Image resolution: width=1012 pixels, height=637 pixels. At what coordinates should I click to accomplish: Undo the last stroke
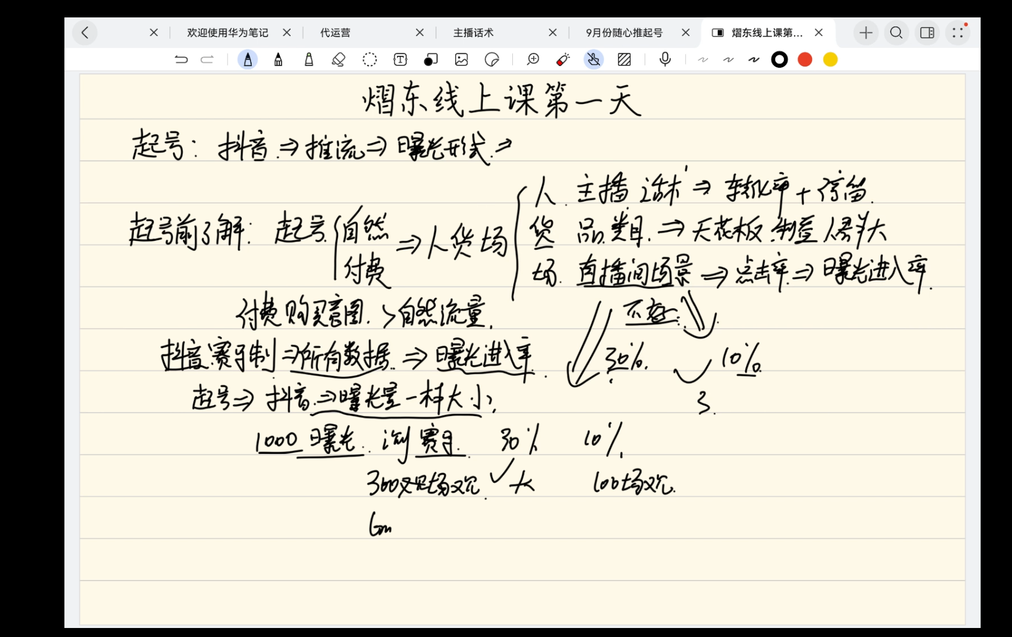pos(181,59)
